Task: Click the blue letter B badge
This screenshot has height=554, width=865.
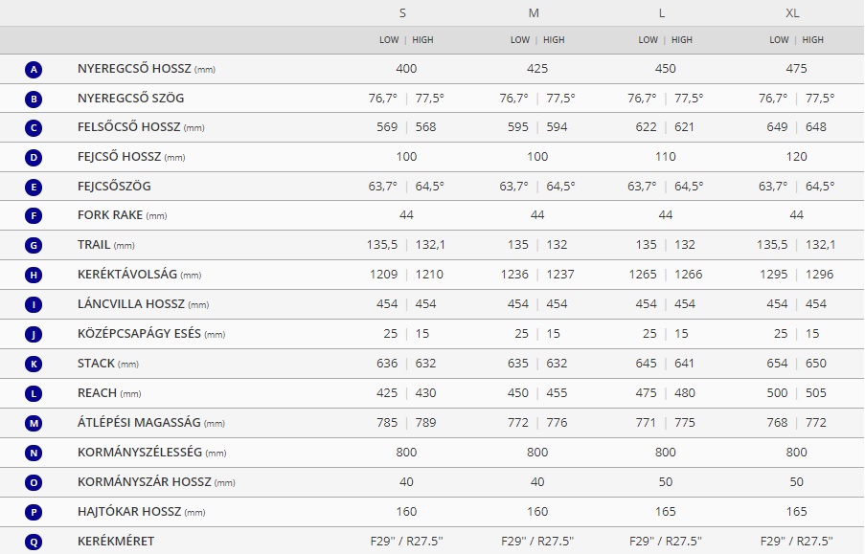Action: 34,99
